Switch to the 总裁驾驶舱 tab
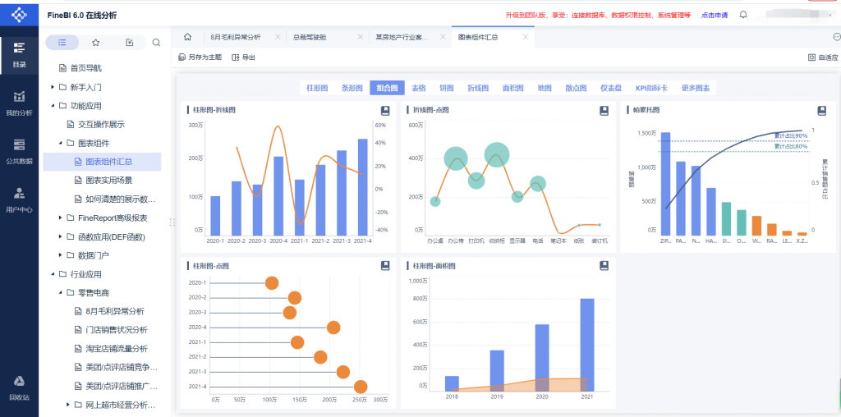The width and height of the screenshot is (841, 417). click(x=310, y=37)
